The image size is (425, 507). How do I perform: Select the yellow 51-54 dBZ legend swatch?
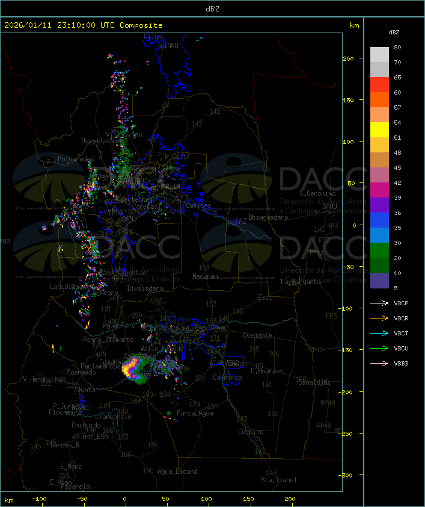click(x=379, y=130)
